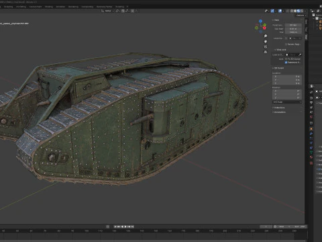Screen dimensions: 322x242
Task: Open the Render properties tab
Action: (x=311, y=98)
